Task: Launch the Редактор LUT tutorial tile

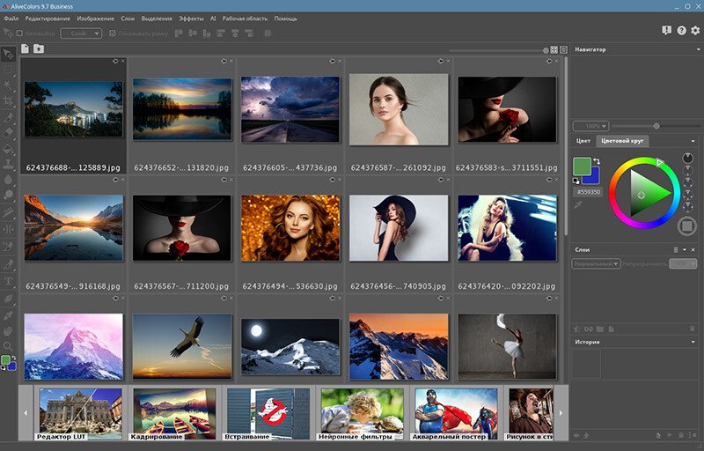Action: pos(80,412)
